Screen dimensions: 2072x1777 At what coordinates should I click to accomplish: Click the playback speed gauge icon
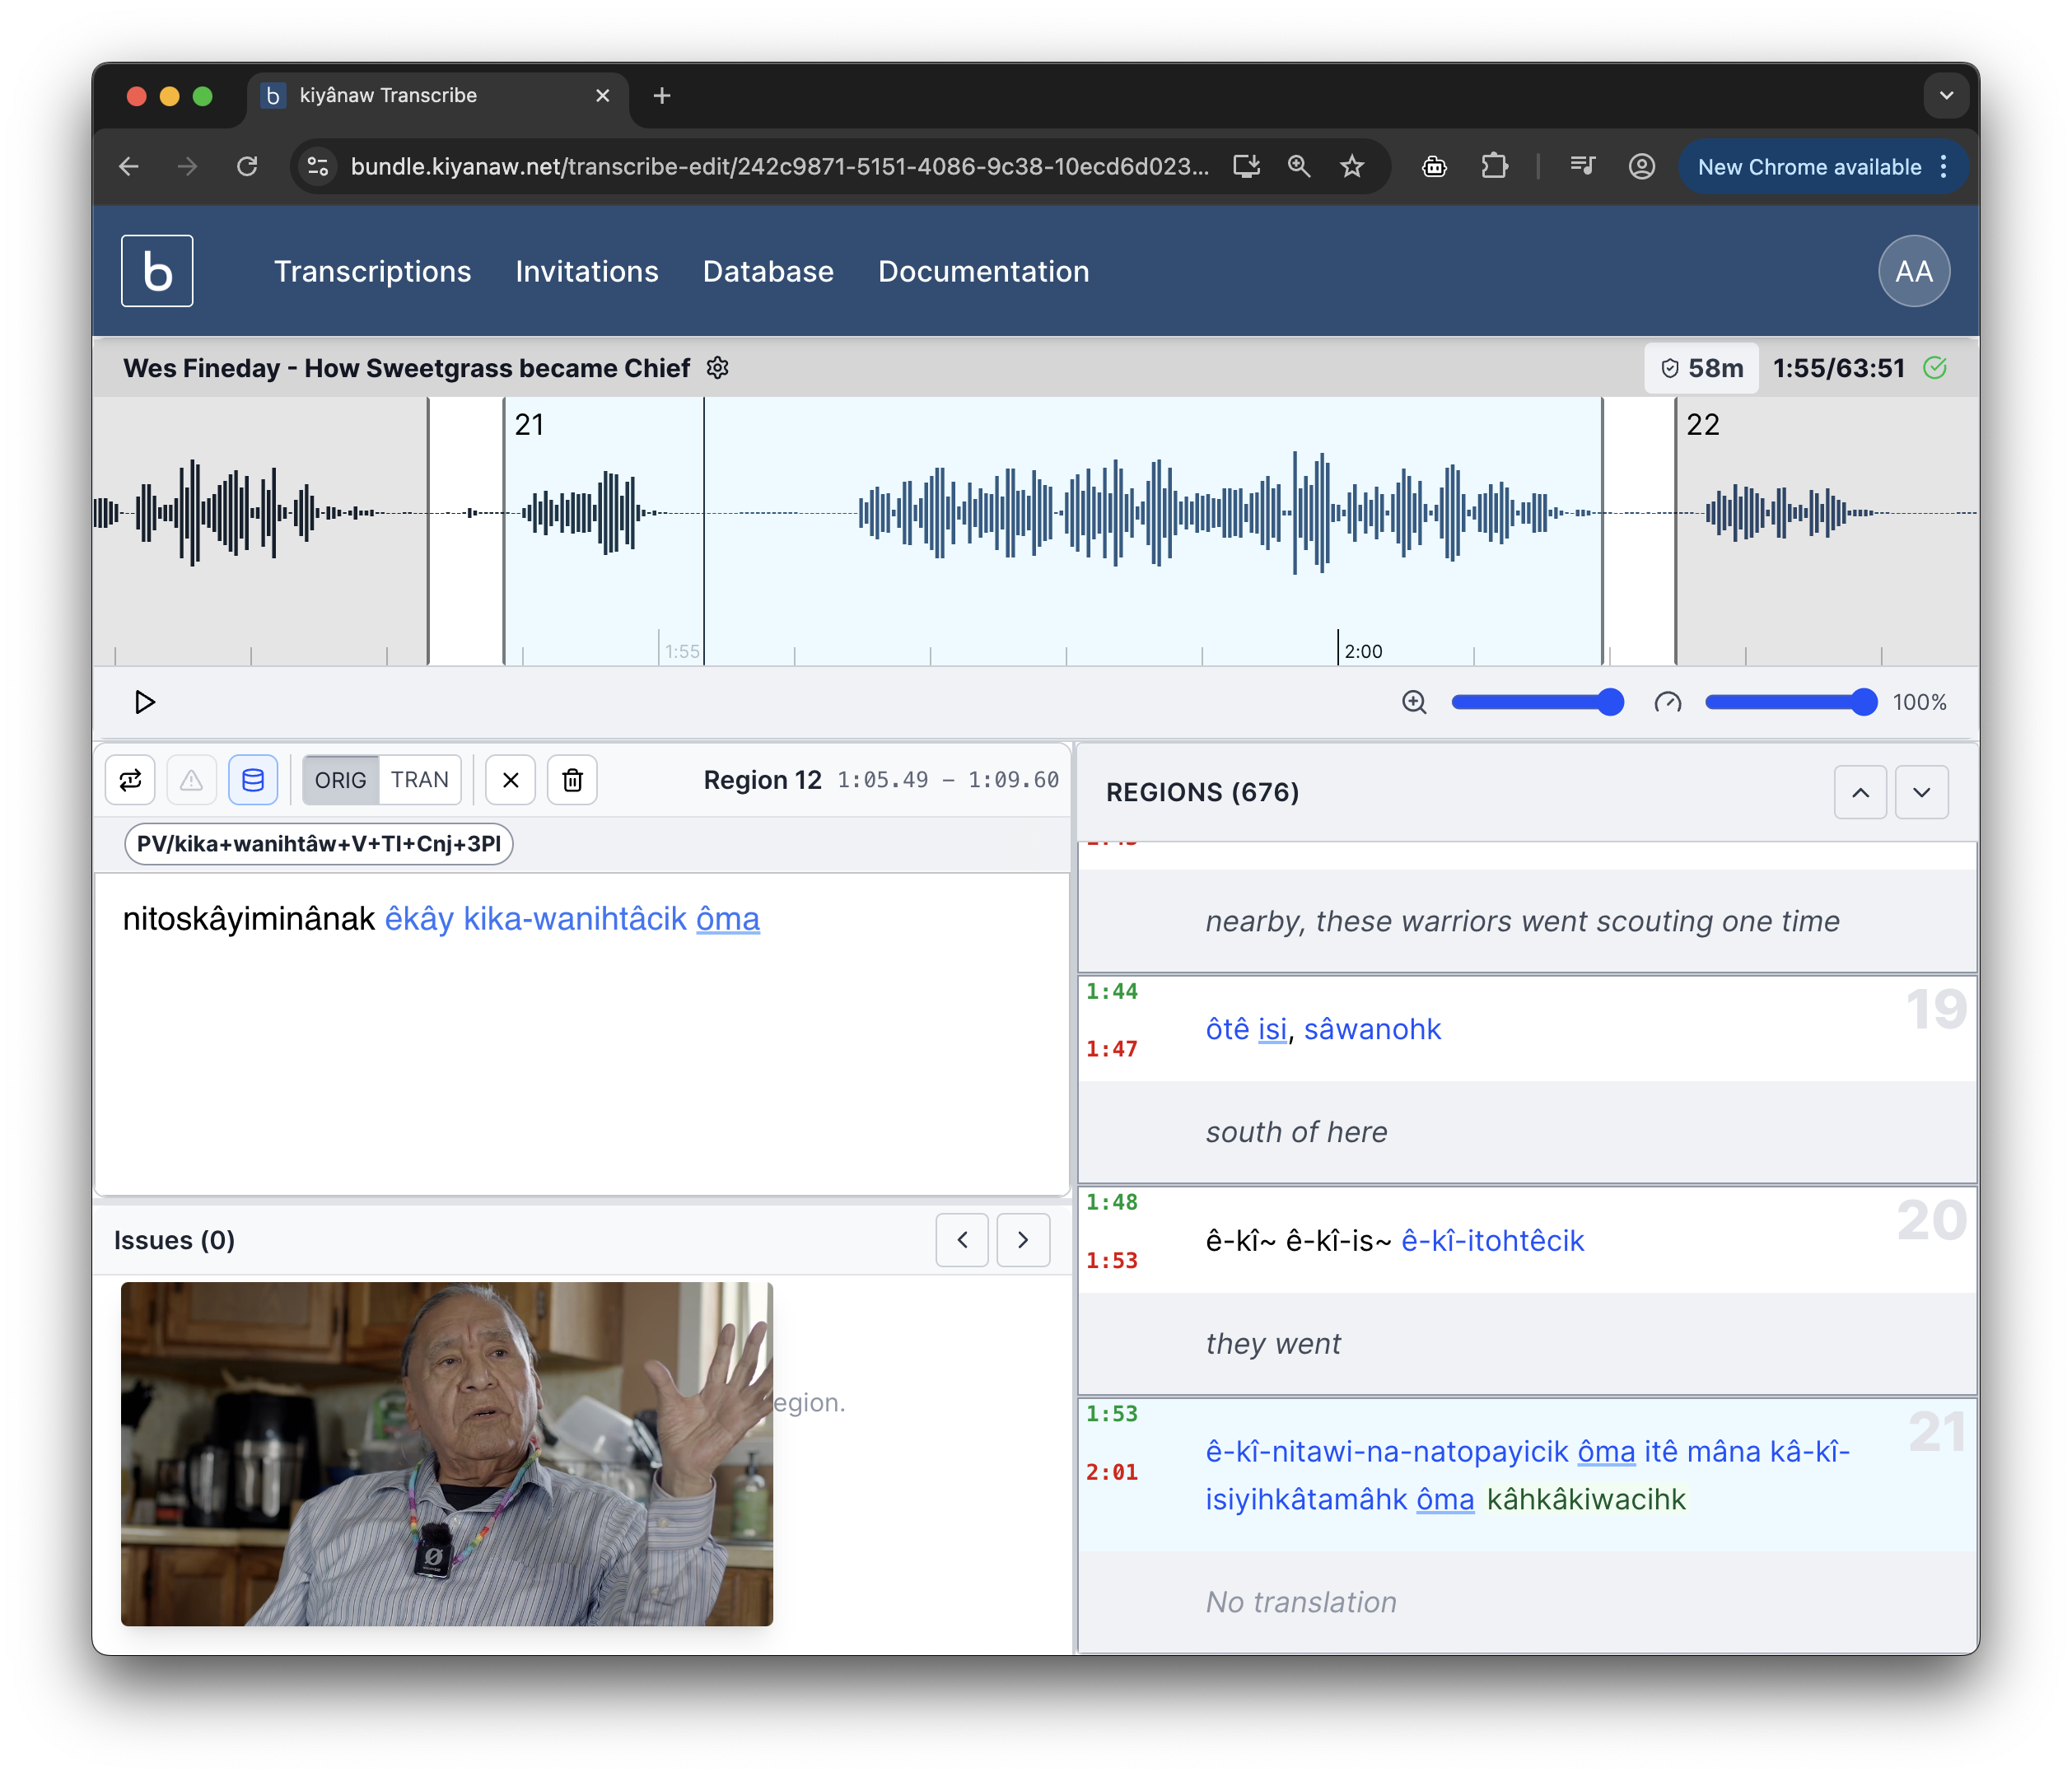(x=1667, y=702)
